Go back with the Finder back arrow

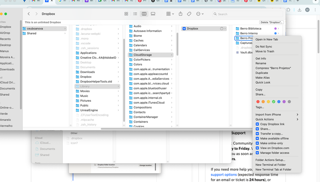(29, 14)
